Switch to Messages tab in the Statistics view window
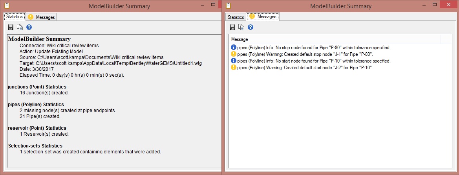Screen dimensions: 459x175 point(42,17)
